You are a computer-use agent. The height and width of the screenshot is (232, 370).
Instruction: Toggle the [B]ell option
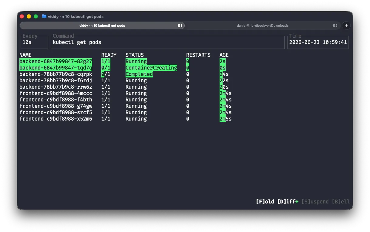pyautogui.click(x=341, y=202)
